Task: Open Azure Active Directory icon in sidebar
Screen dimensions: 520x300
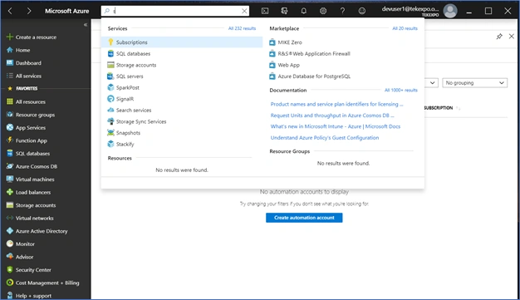Action: tap(10, 231)
